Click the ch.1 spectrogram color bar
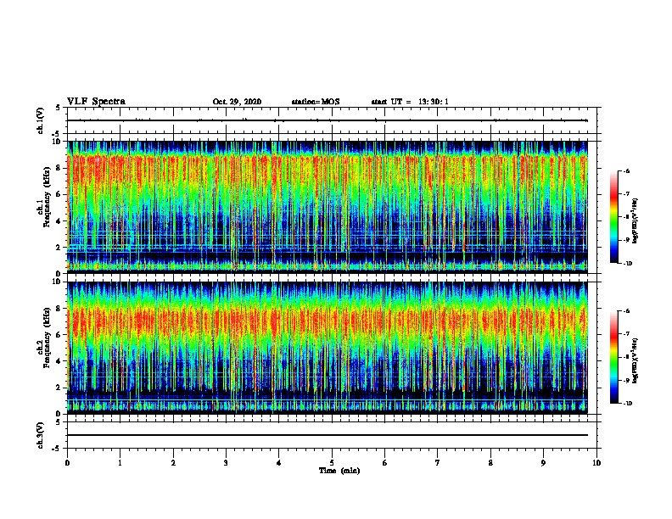The width and height of the screenshot is (672, 519). tap(613, 217)
